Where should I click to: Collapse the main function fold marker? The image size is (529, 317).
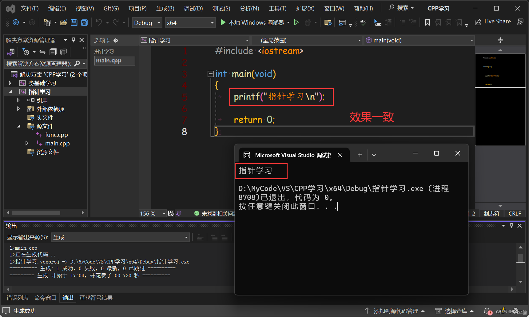click(x=211, y=74)
